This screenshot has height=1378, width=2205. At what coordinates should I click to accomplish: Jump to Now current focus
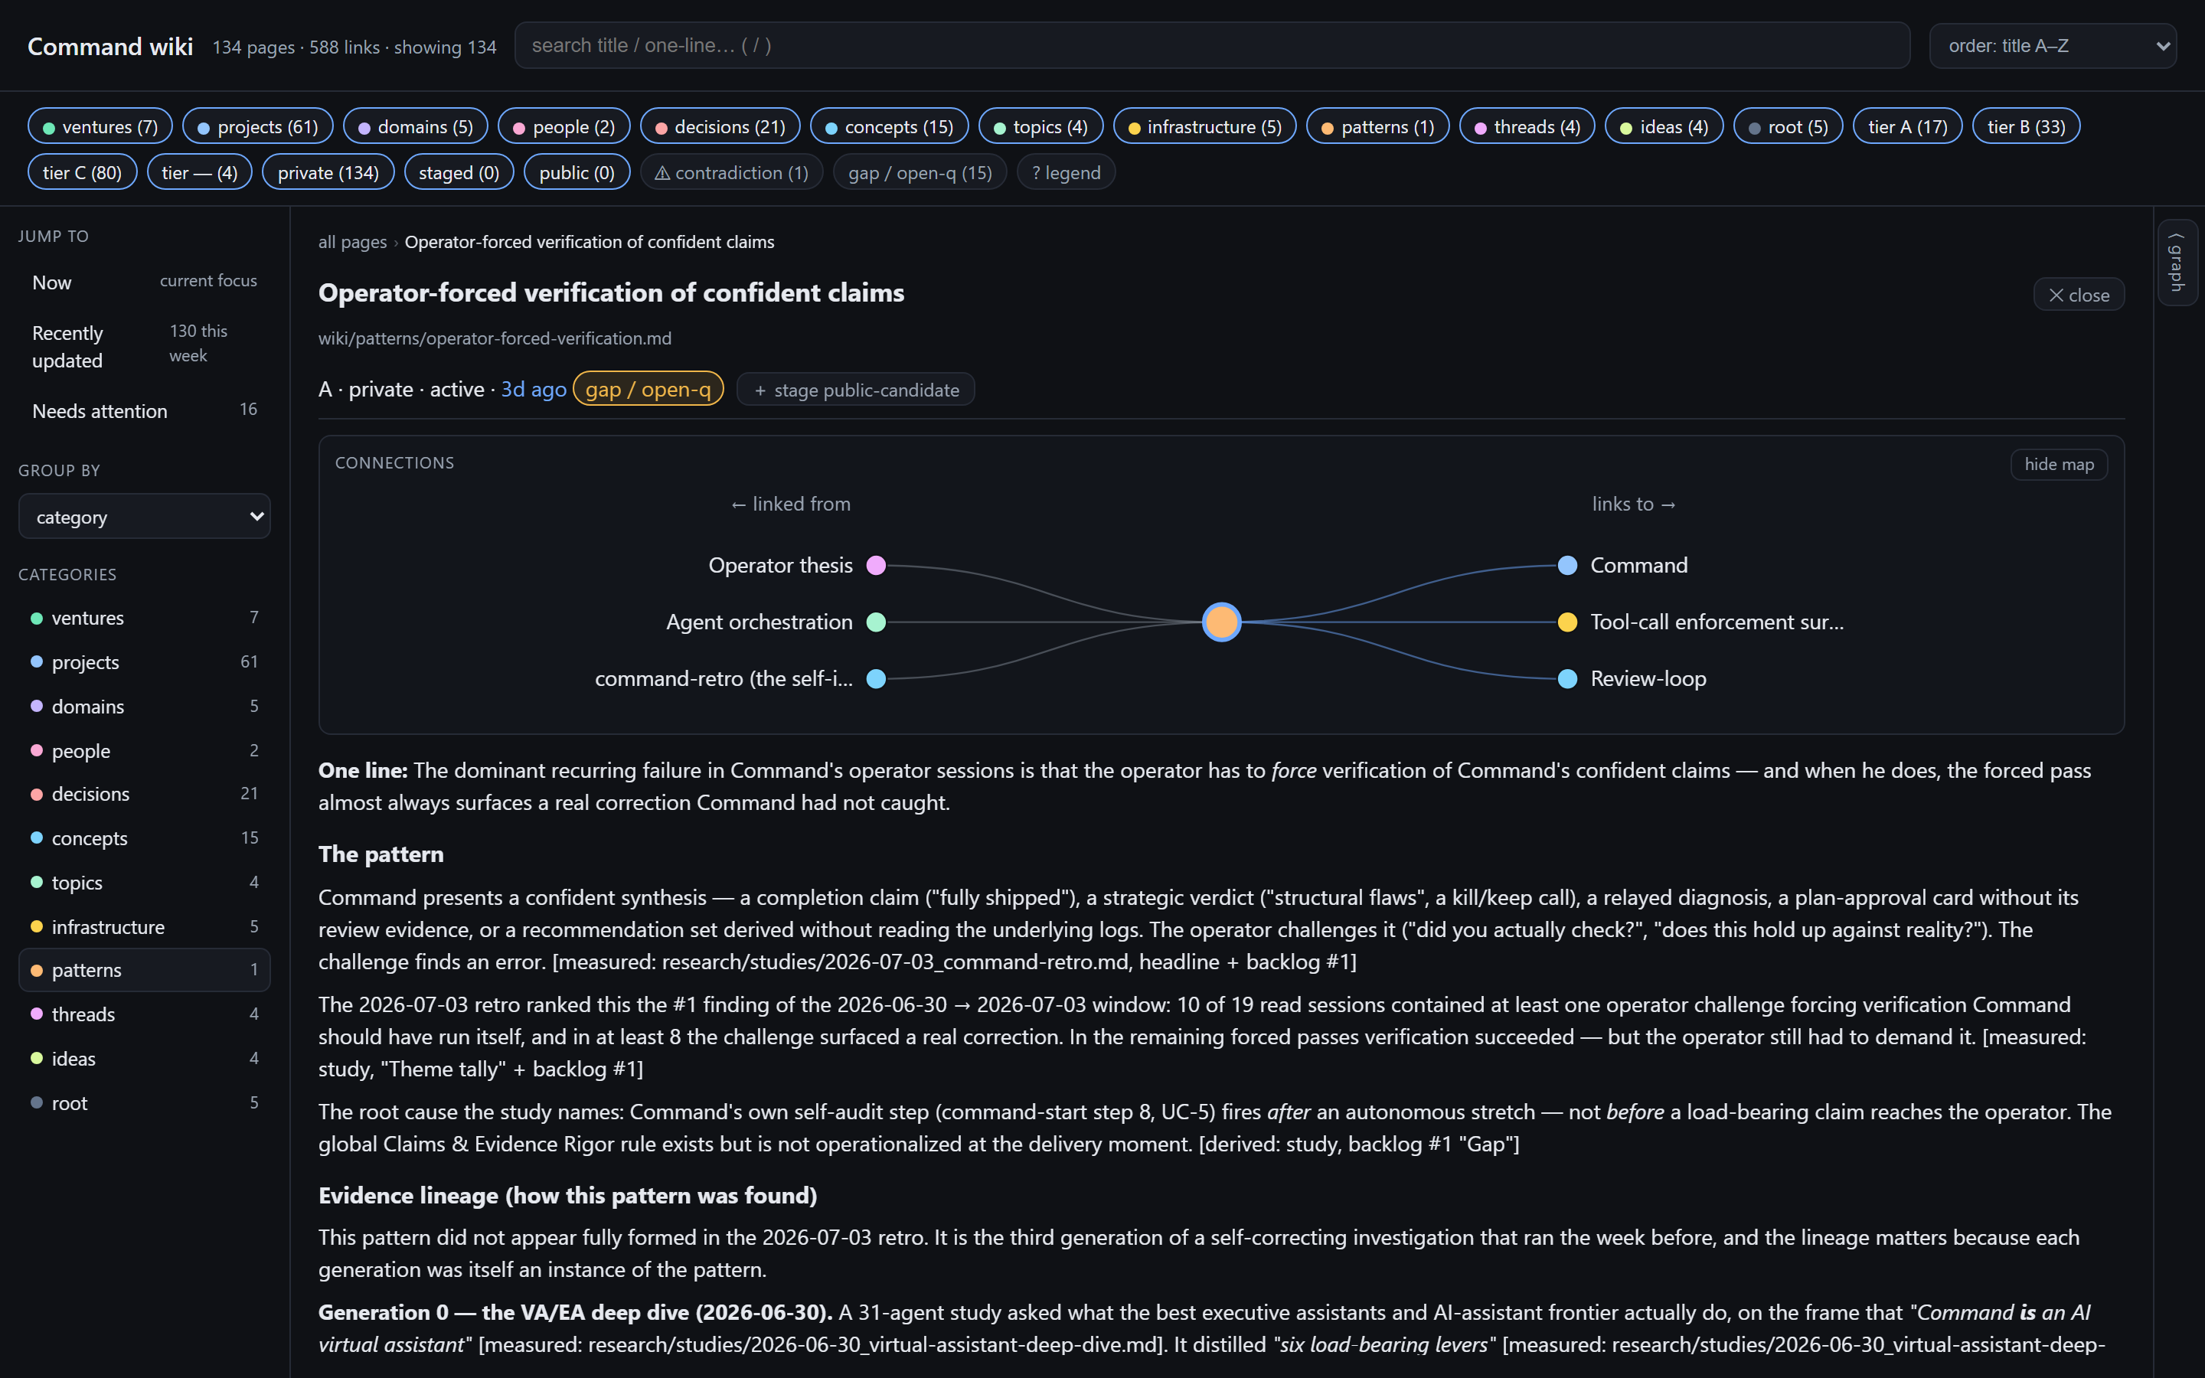(144, 282)
